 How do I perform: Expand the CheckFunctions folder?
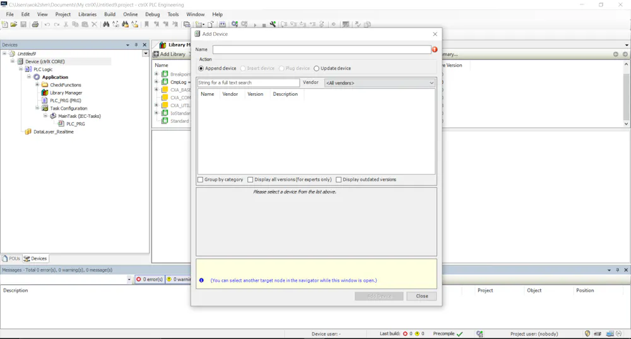[37, 84]
